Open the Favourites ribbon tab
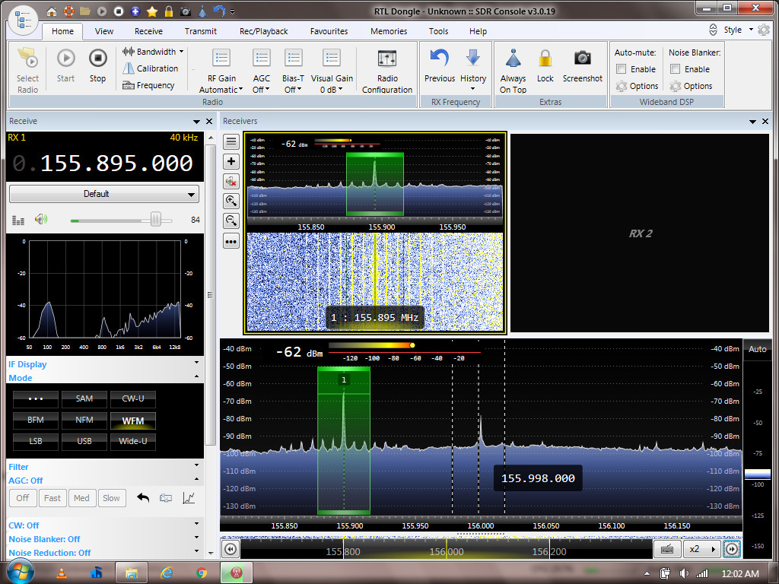The height and width of the screenshot is (584, 779). click(329, 31)
